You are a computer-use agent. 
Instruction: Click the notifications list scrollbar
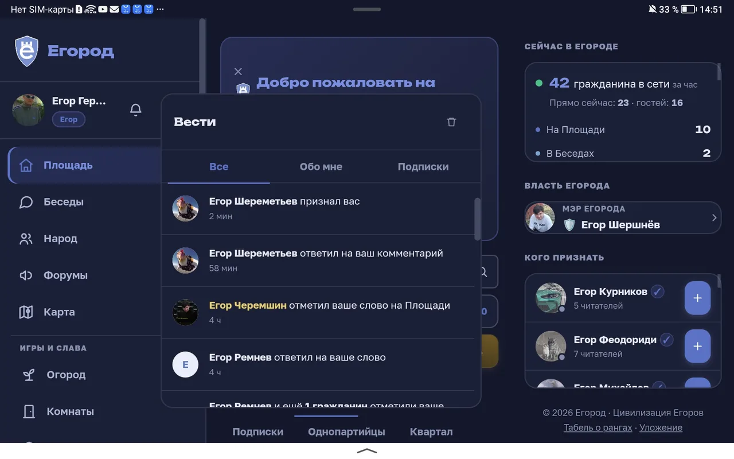(478, 219)
